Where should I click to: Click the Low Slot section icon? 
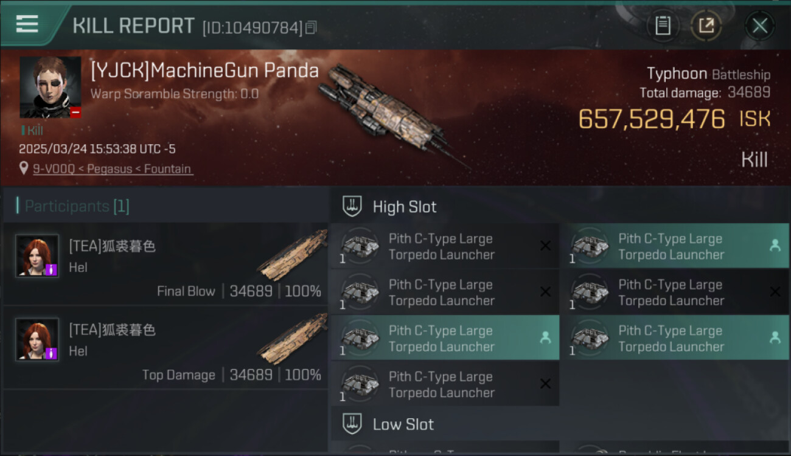click(x=352, y=424)
